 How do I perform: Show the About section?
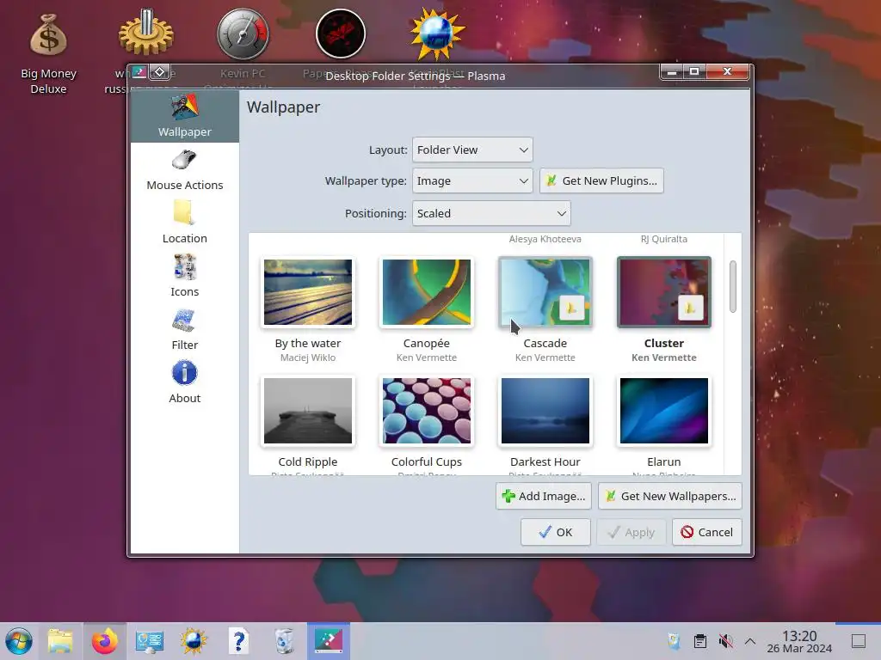coord(184,383)
